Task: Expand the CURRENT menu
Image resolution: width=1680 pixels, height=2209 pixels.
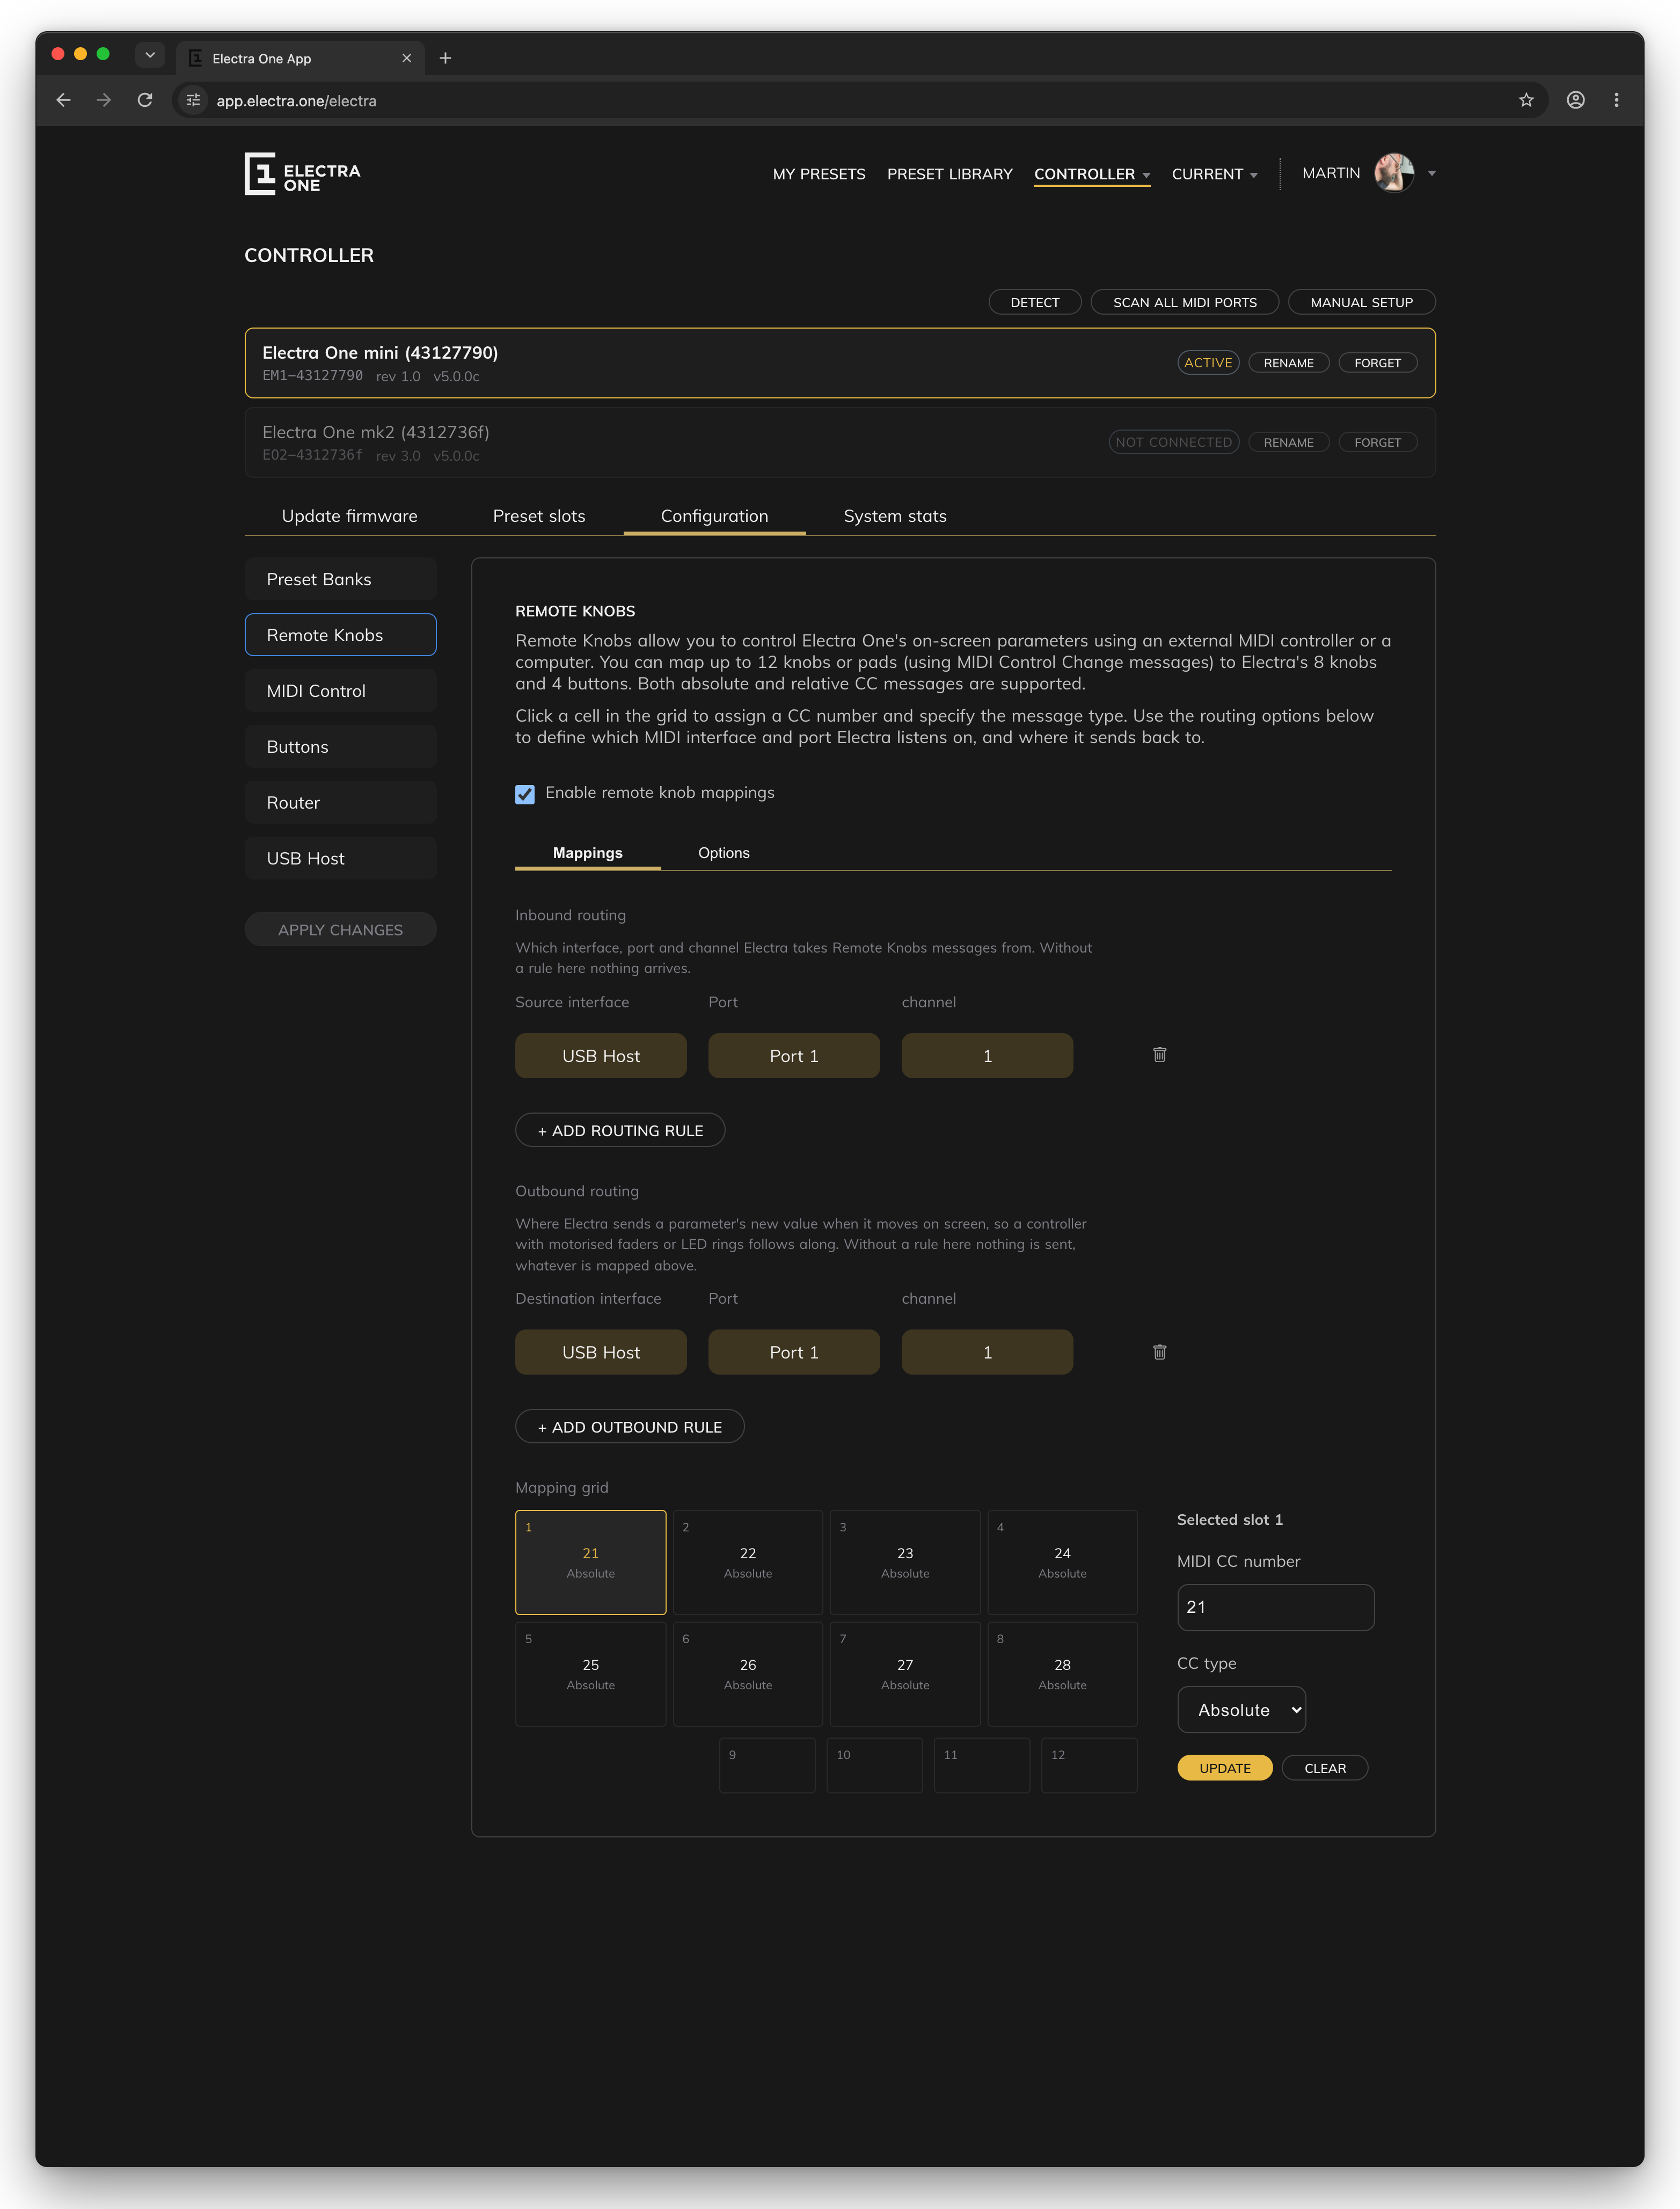Action: click(1214, 174)
